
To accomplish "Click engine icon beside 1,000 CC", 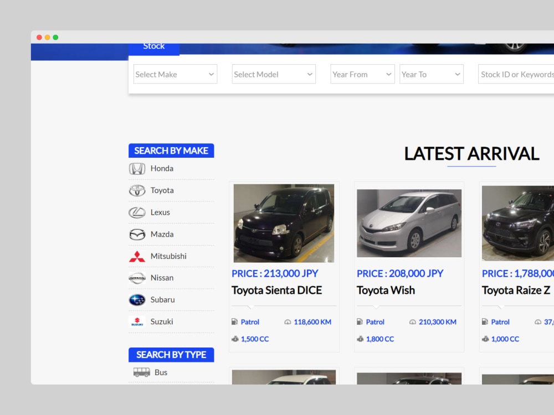I will [485, 339].
